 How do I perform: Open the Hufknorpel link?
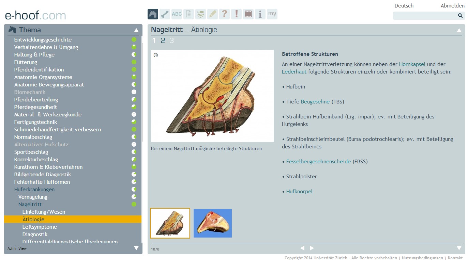click(x=299, y=192)
